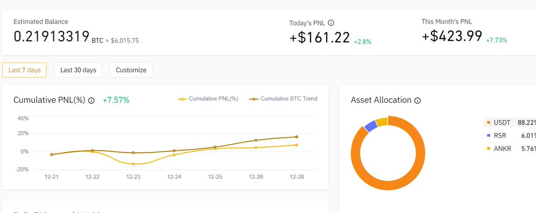Click the +7.73% monthly PNL percentage
This screenshot has height=213, width=536.
point(497,40)
